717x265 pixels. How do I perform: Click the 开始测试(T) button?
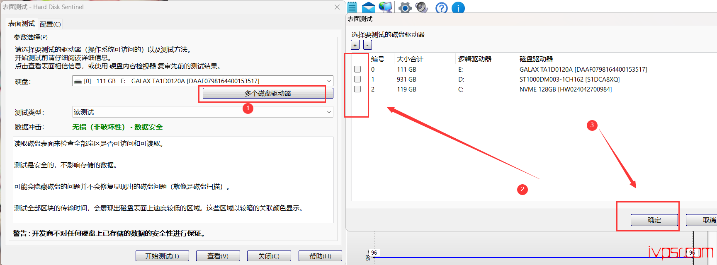click(162, 256)
